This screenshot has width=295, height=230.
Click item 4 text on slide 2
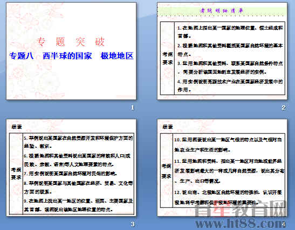(x=230, y=85)
